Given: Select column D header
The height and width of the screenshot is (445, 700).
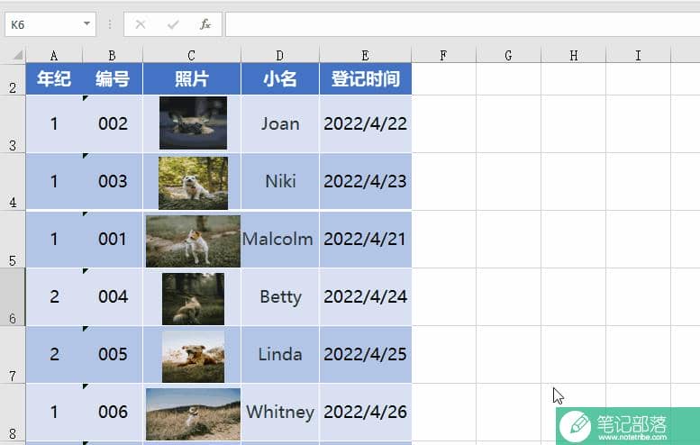Looking at the screenshot, I should pyautogui.click(x=280, y=55).
